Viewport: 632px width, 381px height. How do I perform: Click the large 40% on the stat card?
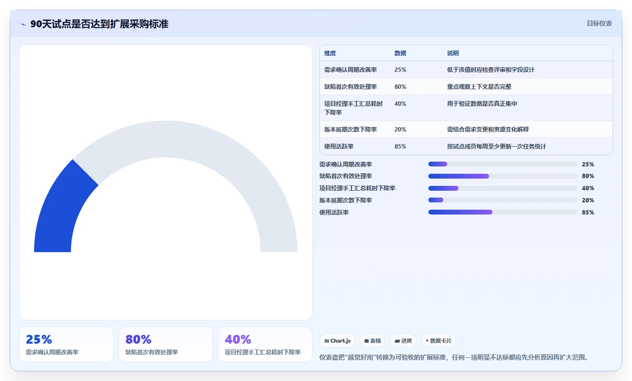tap(238, 339)
